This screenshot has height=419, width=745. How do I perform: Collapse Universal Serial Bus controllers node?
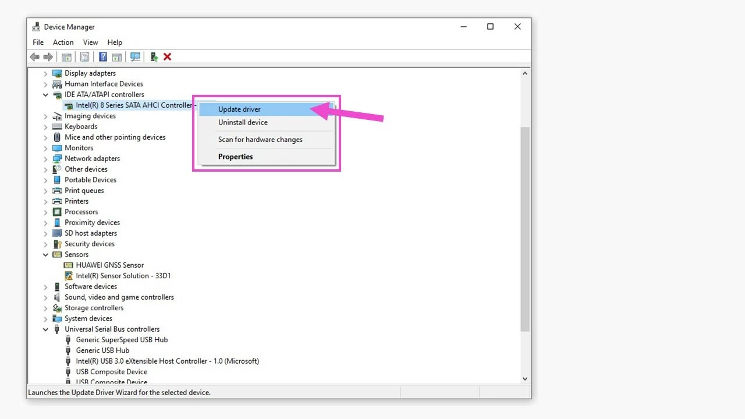[45, 329]
